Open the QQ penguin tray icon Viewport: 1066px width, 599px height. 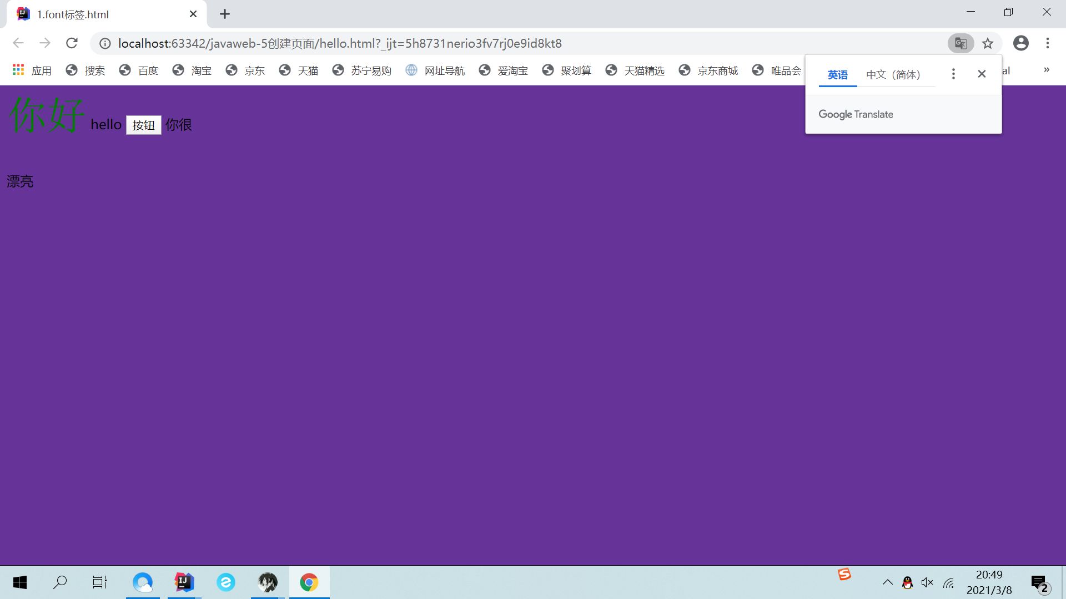click(907, 582)
